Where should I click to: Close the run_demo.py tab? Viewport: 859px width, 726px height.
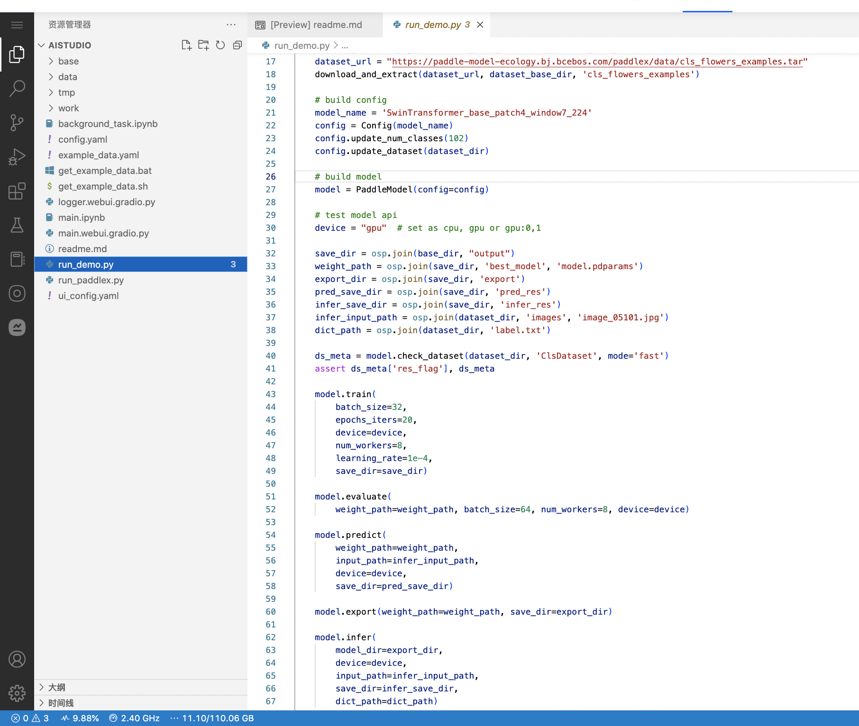point(480,25)
